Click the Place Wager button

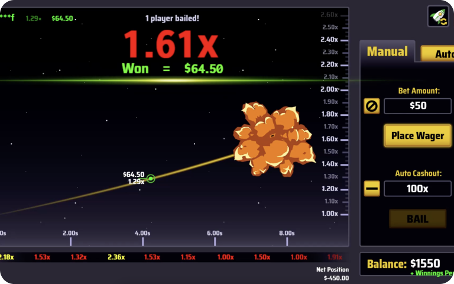coord(417,135)
